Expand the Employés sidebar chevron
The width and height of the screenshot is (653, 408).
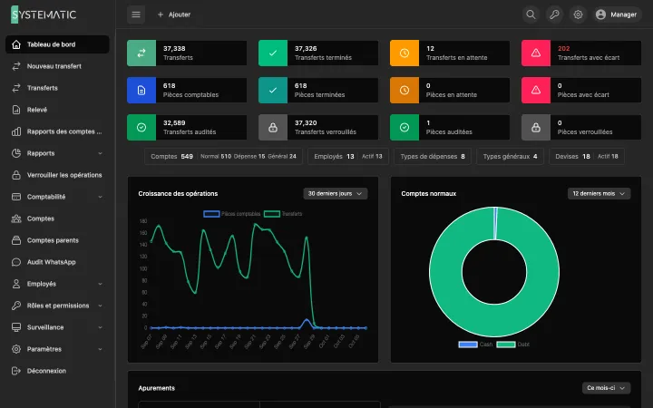(x=101, y=284)
